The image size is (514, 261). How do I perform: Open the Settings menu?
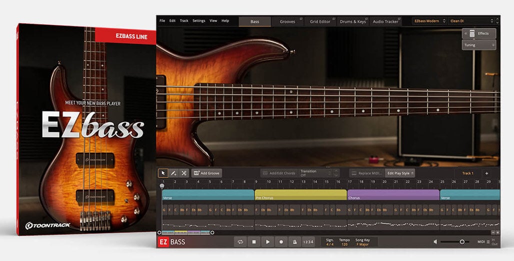[x=198, y=20]
